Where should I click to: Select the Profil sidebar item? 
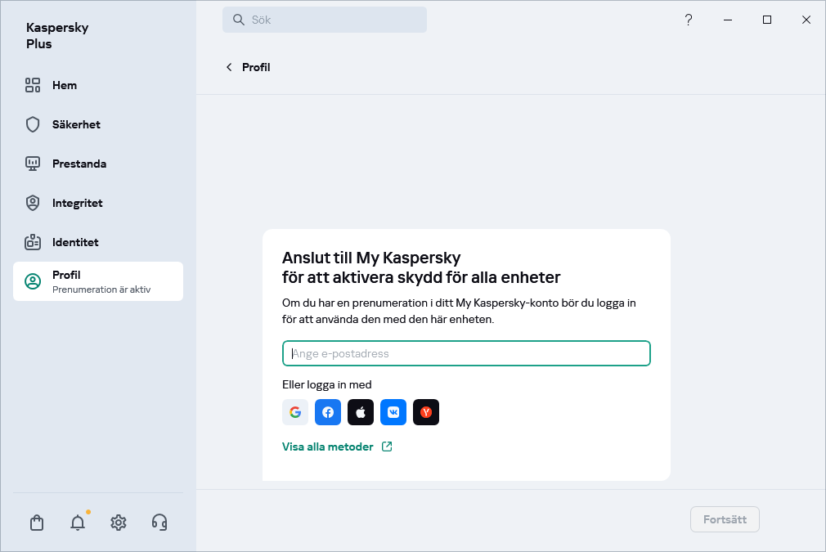[98, 281]
